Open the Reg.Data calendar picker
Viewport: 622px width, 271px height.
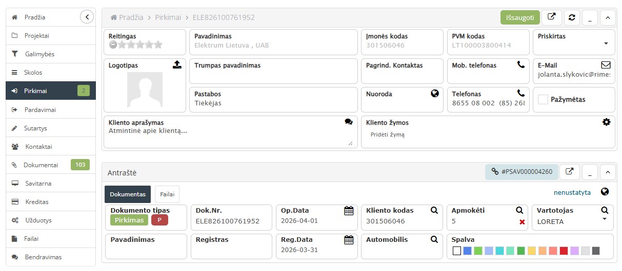[x=349, y=239]
